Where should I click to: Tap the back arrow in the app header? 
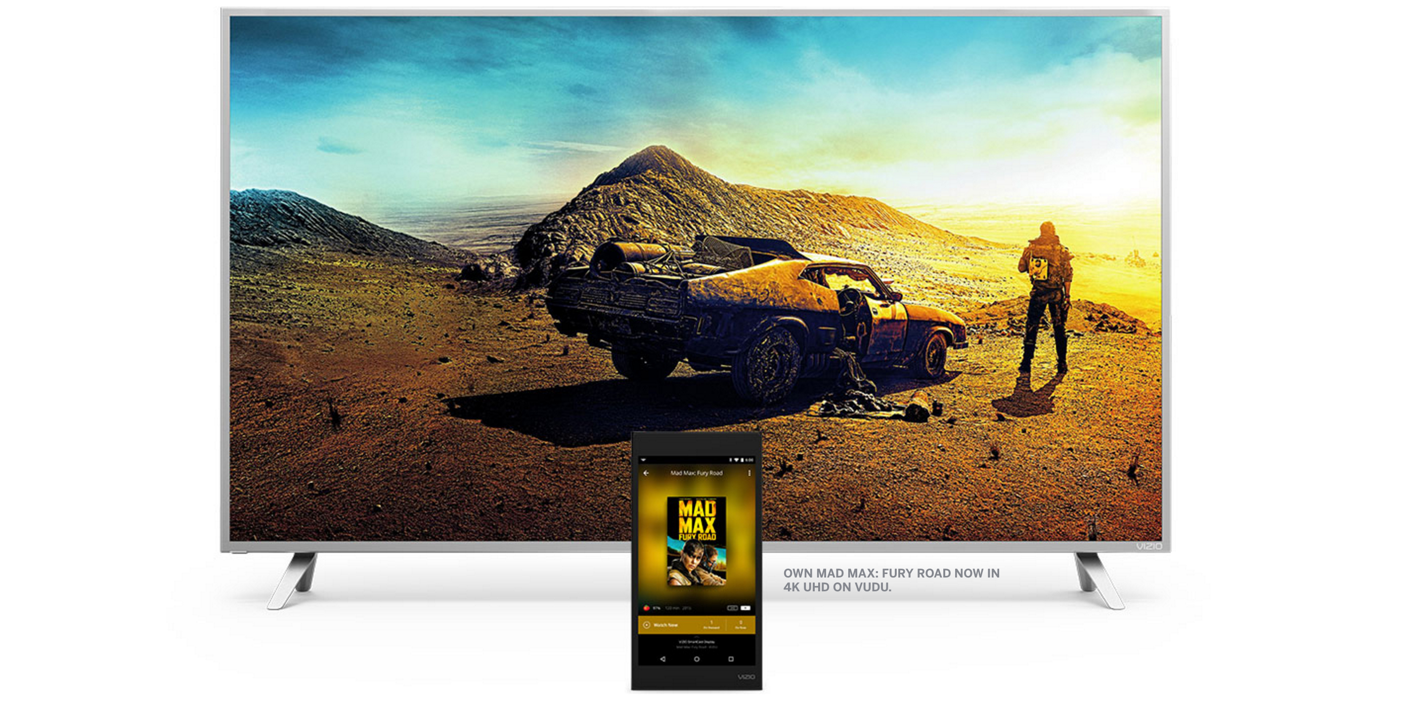646,473
